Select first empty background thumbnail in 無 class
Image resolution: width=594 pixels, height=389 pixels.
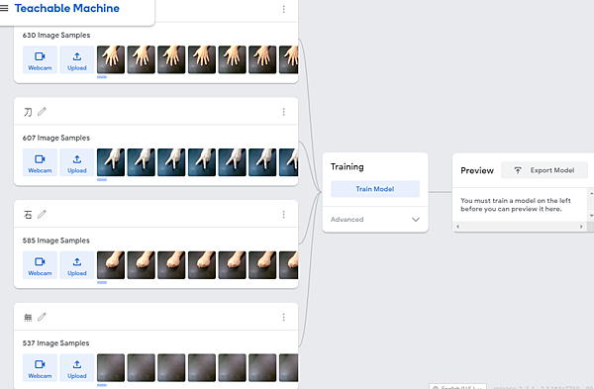click(111, 368)
